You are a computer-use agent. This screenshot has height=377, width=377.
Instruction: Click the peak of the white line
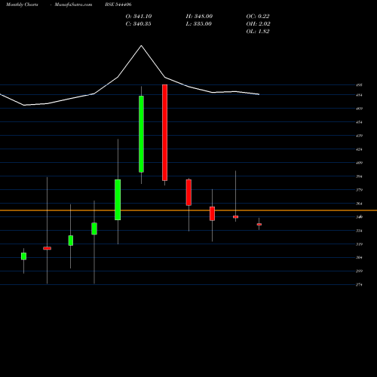coord(141,45)
